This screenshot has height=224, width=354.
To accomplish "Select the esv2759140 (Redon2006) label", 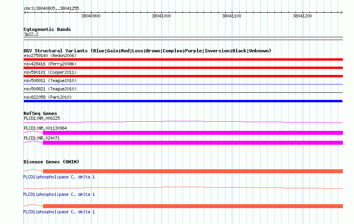I will pos(50,56).
